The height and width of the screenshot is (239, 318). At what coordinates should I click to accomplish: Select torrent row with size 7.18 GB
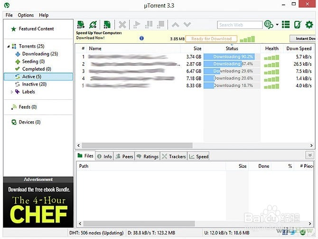point(195,78)
